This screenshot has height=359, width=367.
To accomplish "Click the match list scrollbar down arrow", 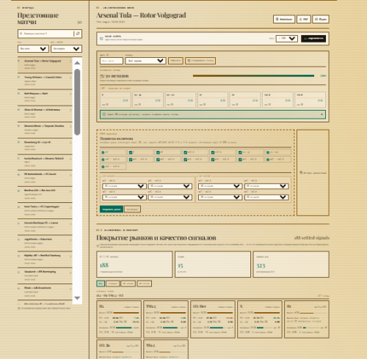I will pyautogui.click(x=77, y=298).
